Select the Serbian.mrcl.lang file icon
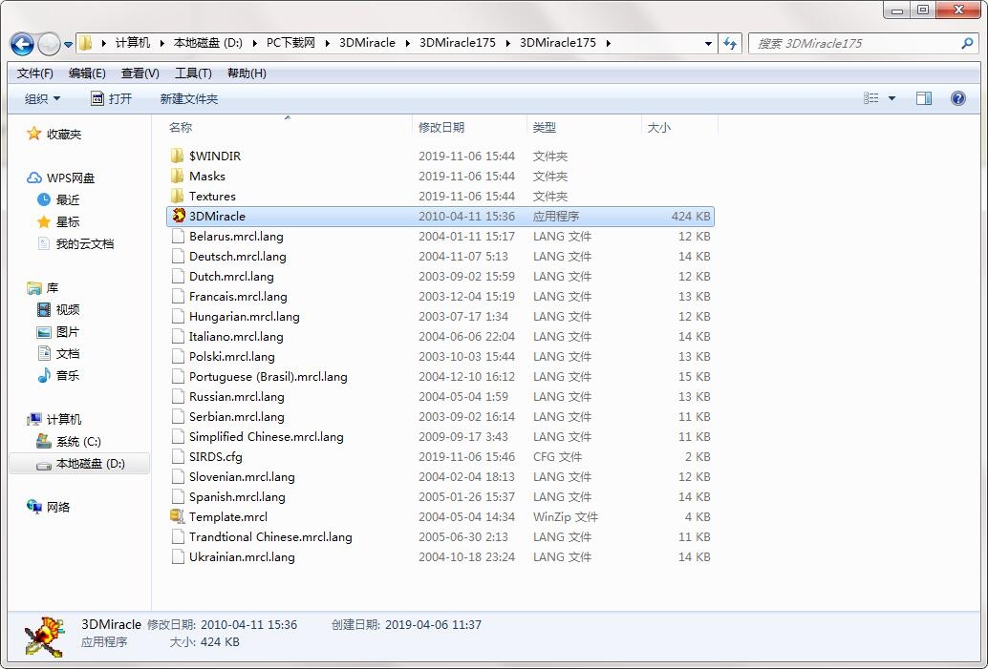Screen dimensions: 988x669 point(178,417)
